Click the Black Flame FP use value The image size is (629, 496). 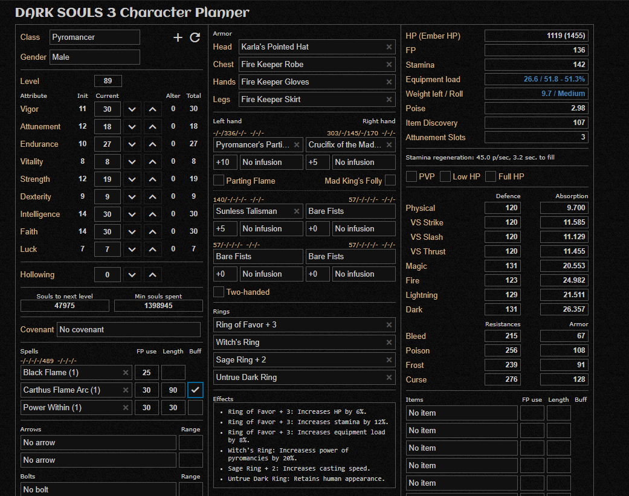coord(147,373)
